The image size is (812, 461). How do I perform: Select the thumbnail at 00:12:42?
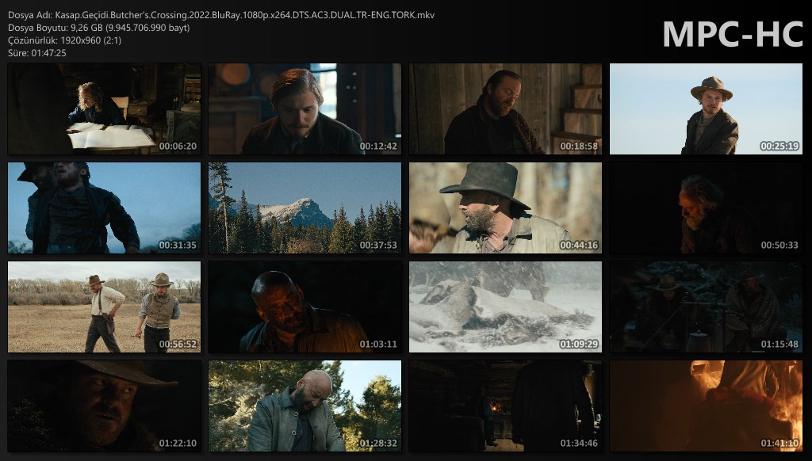click(304, 109)
